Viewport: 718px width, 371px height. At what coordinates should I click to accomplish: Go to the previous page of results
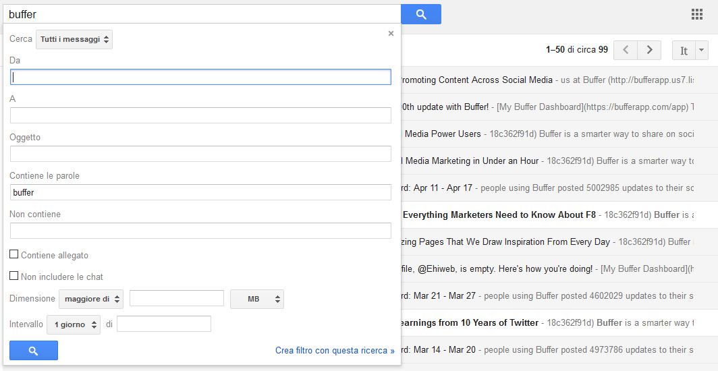[625, 50]
